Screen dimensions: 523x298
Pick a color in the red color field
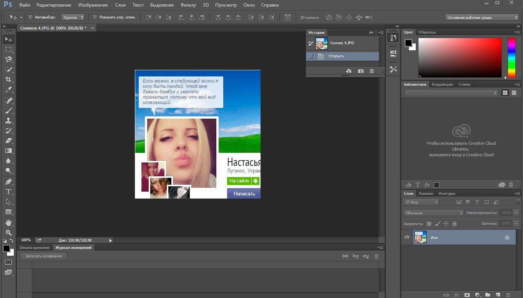[x=460, y=58]
